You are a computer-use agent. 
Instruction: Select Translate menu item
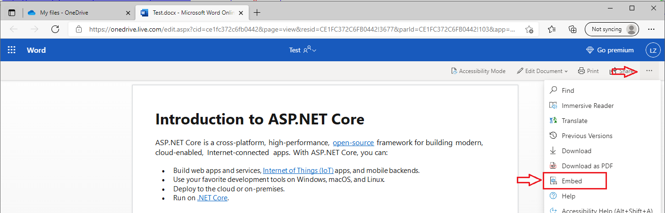click(602, 121)
